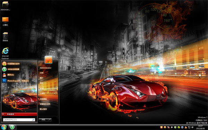
Task: Expand 所有程序 all programs list
Action: [x=19, y=114]
